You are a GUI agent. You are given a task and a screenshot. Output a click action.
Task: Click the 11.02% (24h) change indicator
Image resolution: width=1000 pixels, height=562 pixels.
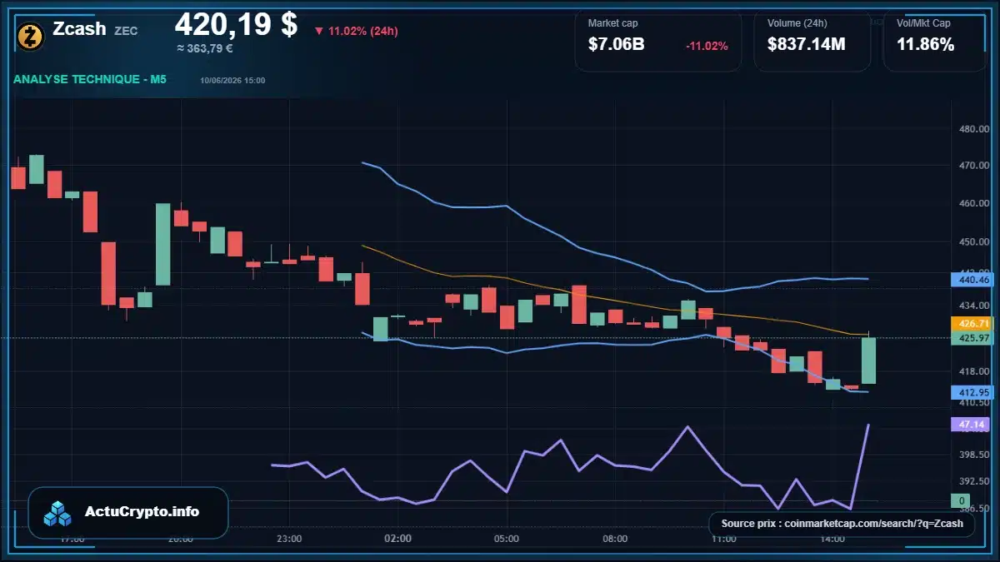tap(356, 32)
